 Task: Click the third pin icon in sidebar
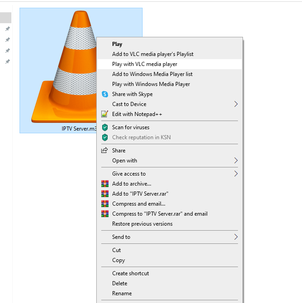tap(8, 50)
